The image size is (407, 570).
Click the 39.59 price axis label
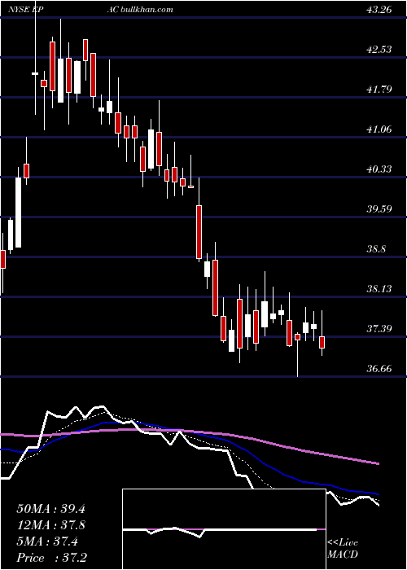coord(380,209)
